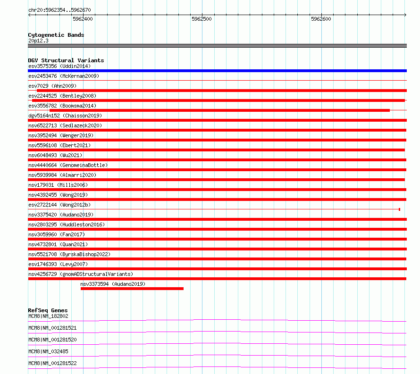The height and width of the screenshot is (374, 420).
Task: Open nsv4732801 (Quan2021) entry
Action: pos(58,244)
